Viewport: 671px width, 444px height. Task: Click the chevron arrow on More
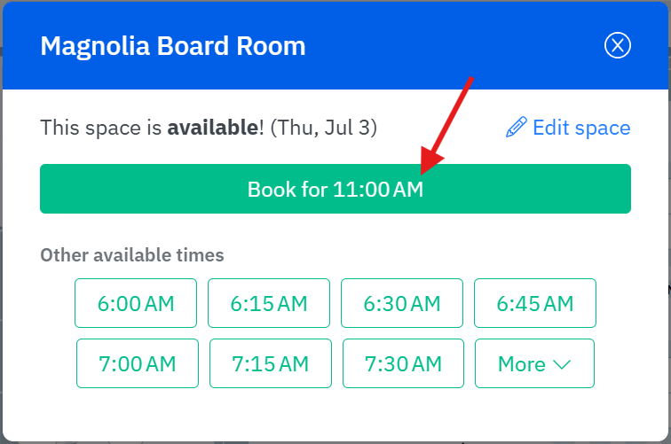pos(561,364)
